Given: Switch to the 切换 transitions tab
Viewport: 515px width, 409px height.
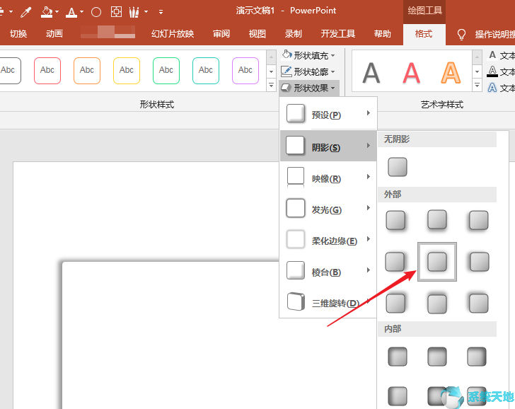Looking at the screenshot, I should (x=18, y=34).
